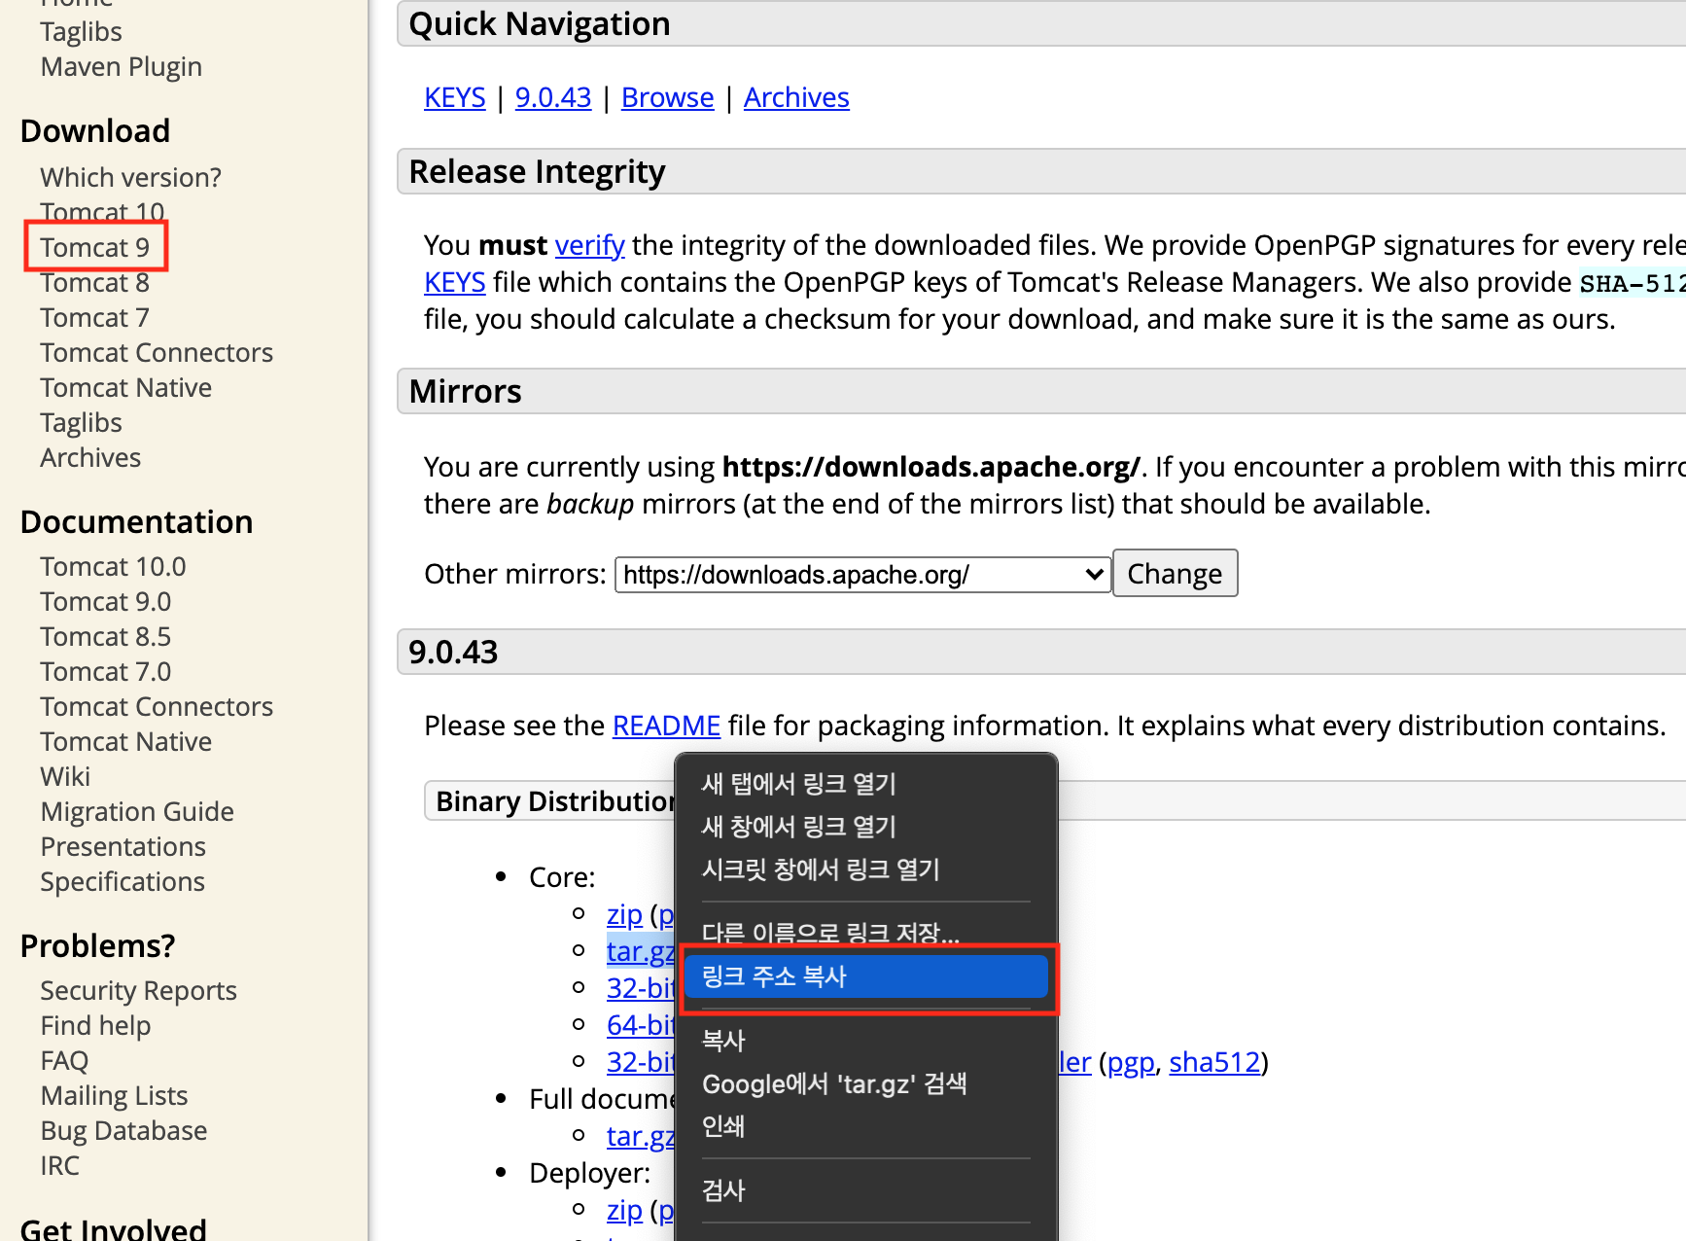The image size is (1686, 1241).
Task: Click the Full documentation tar.gz link
Action: click(640, 1136)
